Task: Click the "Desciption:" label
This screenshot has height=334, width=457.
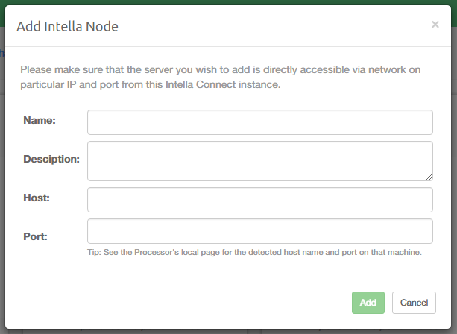Action: (51, 159)
